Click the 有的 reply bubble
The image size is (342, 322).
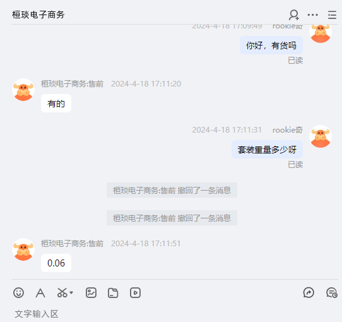tap(56, 104)
